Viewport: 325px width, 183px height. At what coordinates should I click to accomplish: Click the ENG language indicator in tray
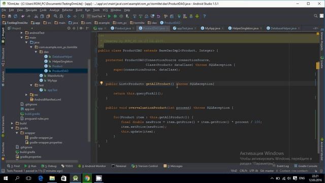click(x=302, y=178)
